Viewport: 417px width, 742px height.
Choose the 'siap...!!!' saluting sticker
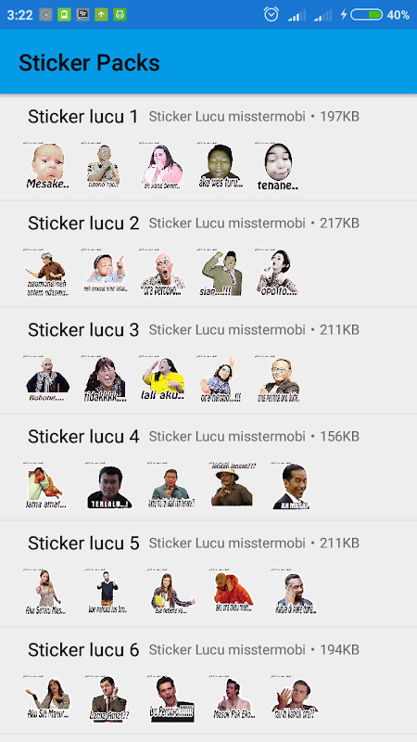[x=221, y=273]
